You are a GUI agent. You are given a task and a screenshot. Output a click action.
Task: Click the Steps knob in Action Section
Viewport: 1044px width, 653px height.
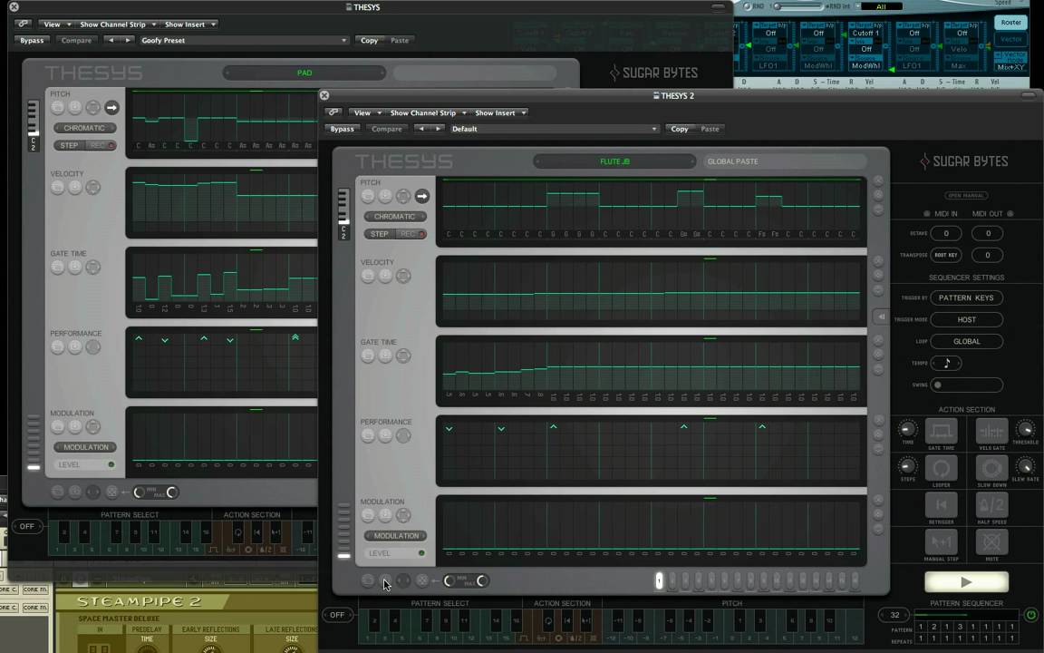point(907,466)
